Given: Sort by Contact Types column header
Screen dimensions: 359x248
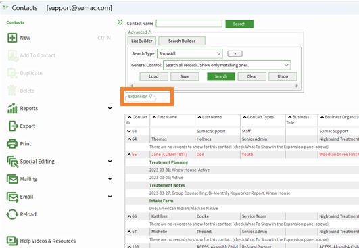Looking at the screenshot, I should point(263,120).
